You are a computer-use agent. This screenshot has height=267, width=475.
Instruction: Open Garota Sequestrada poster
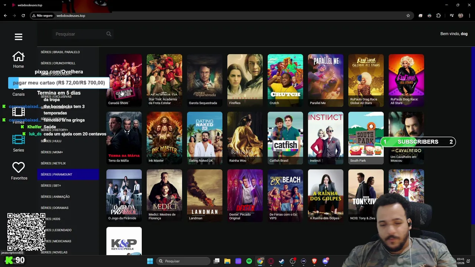(x=205, y=80)
